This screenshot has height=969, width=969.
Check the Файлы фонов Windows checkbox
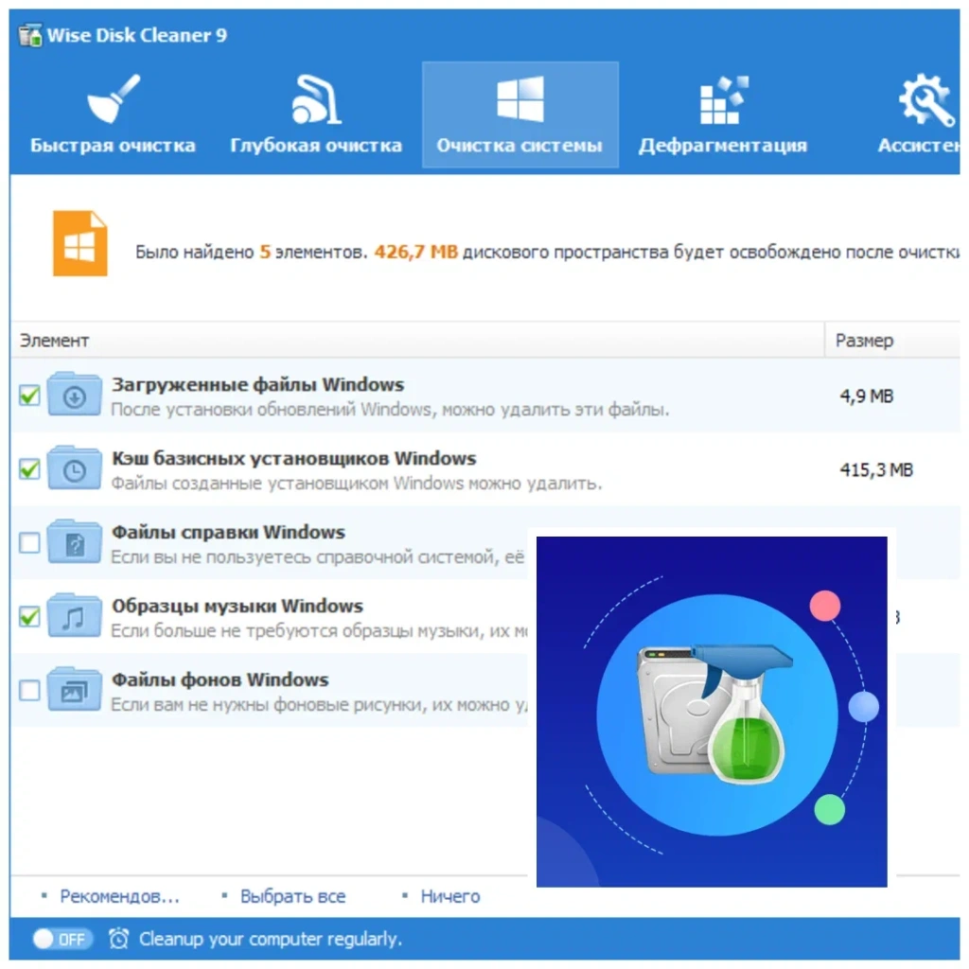29,690
